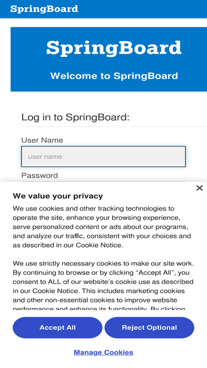The height and width of the screenshot is (368, 207).
Task: Click Cookie Notice before 'This includes marketing'
Action: point(56,291)
